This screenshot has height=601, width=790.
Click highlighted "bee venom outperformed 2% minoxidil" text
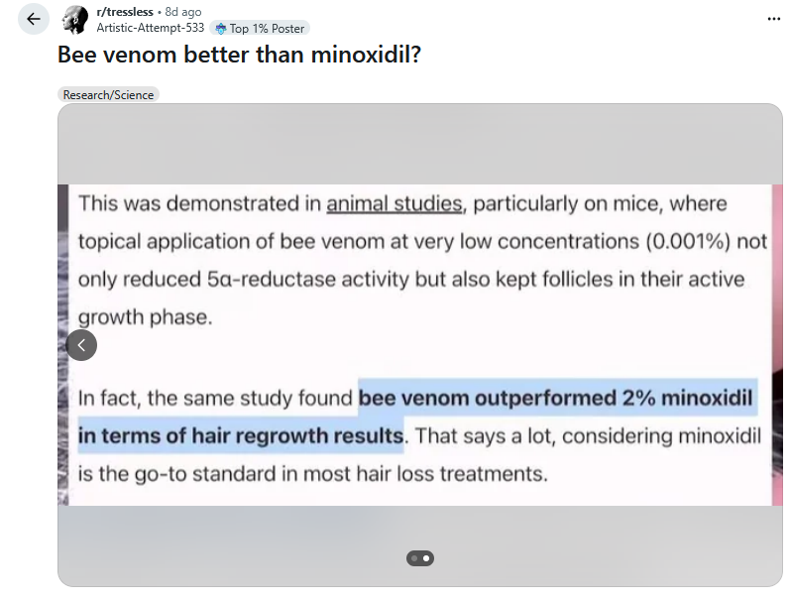click(557, 398)
